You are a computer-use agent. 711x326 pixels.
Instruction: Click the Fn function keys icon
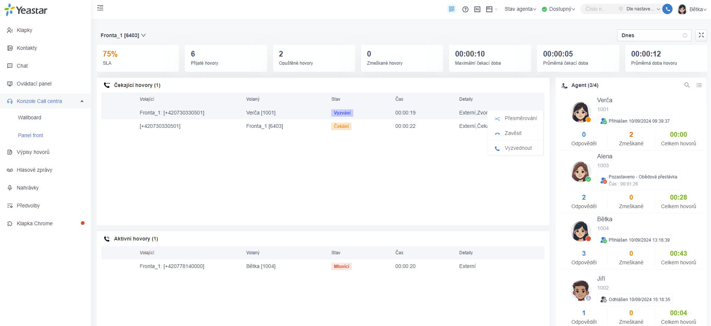[477, 9]
